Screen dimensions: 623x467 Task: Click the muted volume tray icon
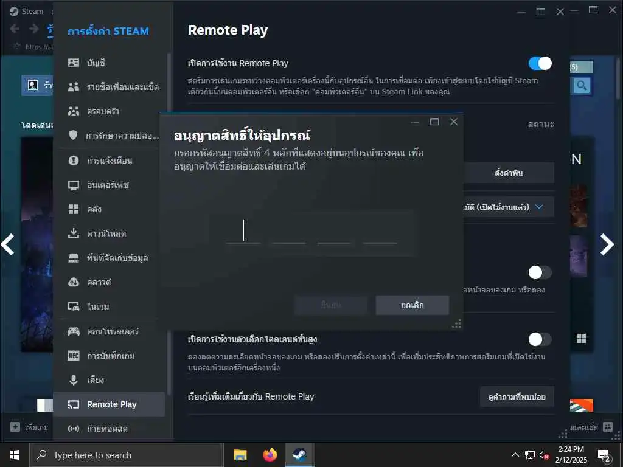545,455
